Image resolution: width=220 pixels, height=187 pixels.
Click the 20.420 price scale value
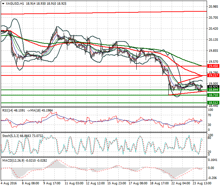pos(213,29)
